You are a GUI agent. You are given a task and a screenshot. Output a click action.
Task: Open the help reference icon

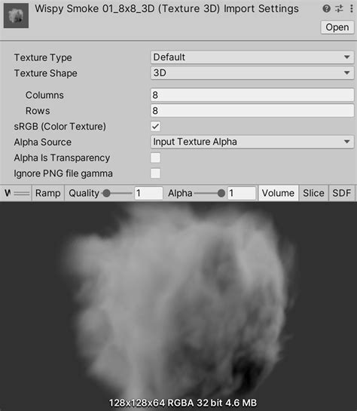pos(326,8)
